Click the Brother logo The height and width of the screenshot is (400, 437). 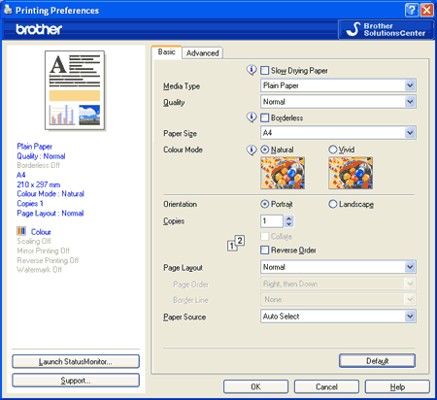[39, 29]
